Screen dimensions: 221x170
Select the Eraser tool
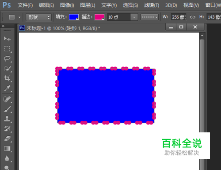pyautogui.click(x=7, y=139)
